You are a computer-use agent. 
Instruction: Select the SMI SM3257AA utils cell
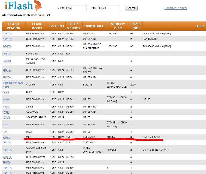click(x=151, y=137)
